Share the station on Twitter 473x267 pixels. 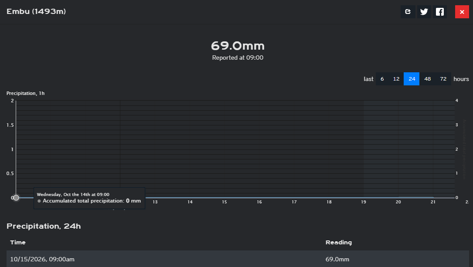pyautogui.click(x=424, y=12)
